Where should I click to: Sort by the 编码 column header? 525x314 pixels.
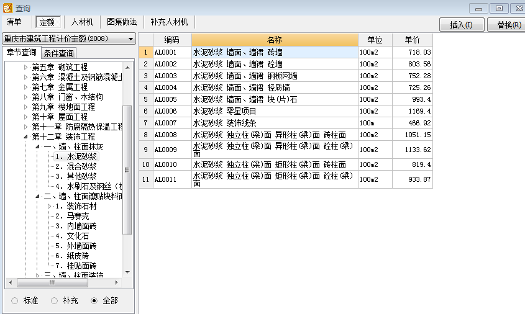pyautogui.click(x=172, y=40)
